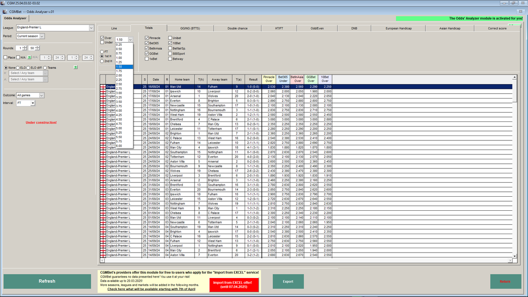
Task: Switch to the DNB tab
Action: [x=354, y=28]
